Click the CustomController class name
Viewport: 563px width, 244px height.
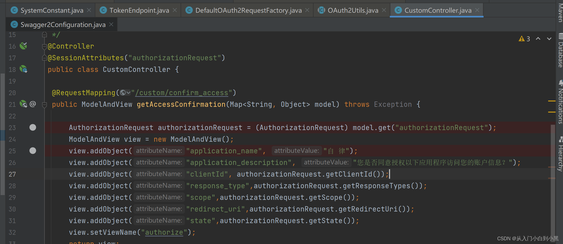(x=136, y=70)
